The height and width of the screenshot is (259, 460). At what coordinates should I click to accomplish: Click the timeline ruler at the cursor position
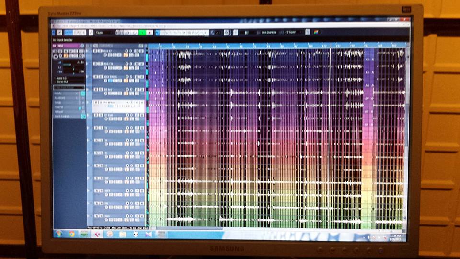point(331,46)
